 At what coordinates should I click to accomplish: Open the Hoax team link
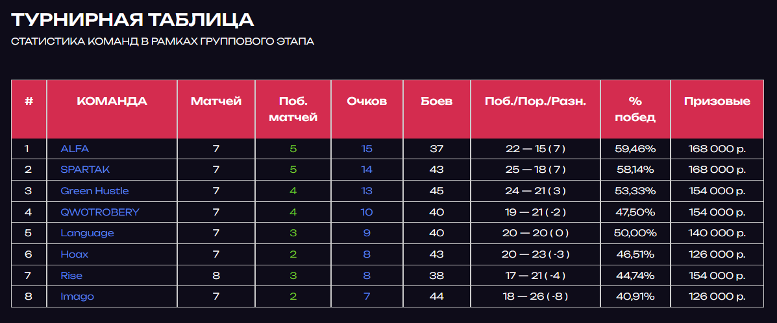click(75, 254)
